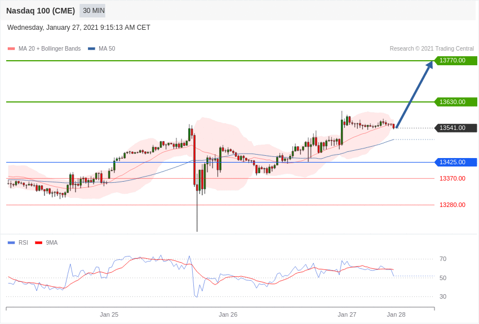Screen dimensions: 479x324
Task: Click the pink MA 20 legend swatch
Action: (11, 48)
